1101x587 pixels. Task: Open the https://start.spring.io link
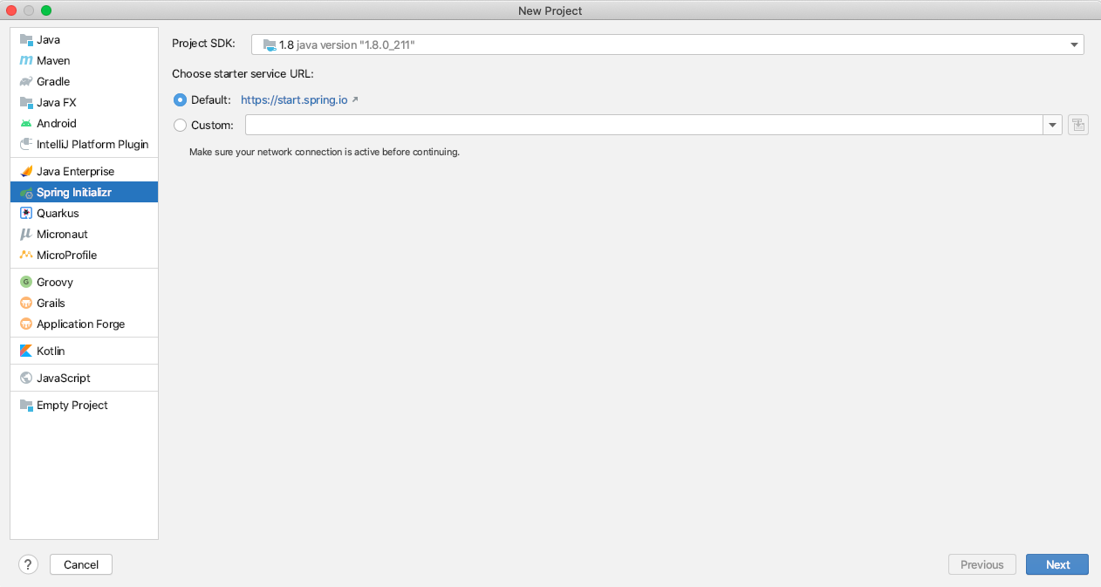(x=294, y=99)
